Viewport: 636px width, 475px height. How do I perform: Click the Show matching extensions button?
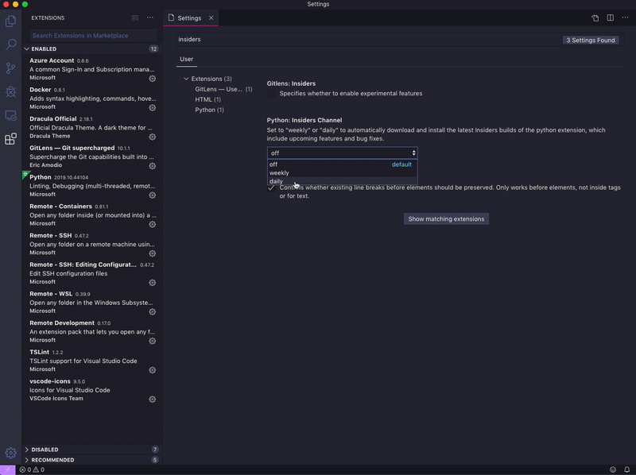(x=445, y=218)
